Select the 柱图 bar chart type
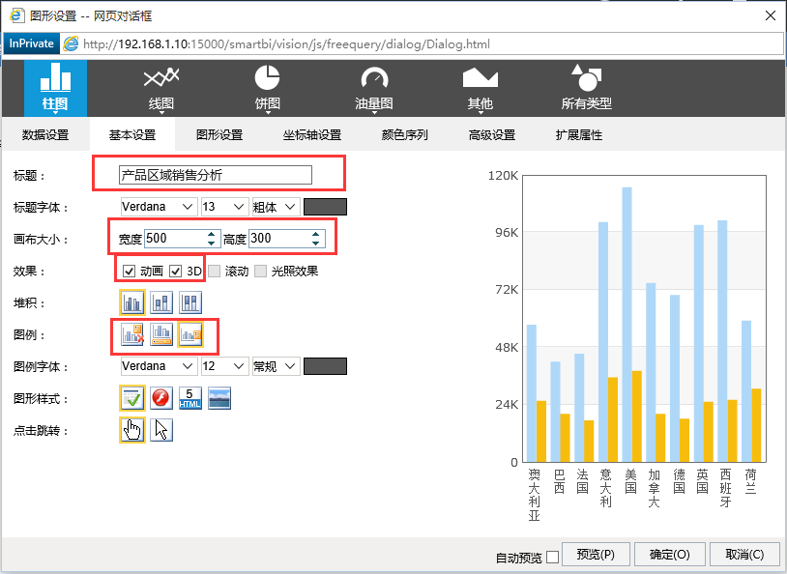Viewport: 787px width, 574px height. click(x=55, y=88)
